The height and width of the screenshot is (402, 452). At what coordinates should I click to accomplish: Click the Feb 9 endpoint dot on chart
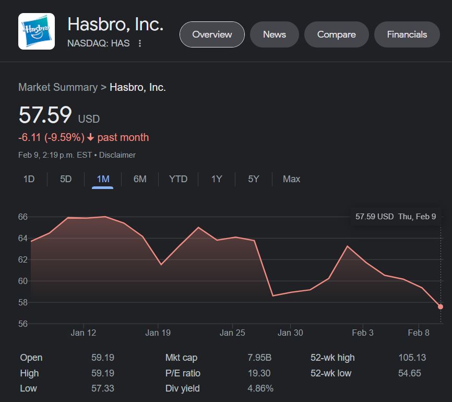pyautogui.click(x=441, y=306)
